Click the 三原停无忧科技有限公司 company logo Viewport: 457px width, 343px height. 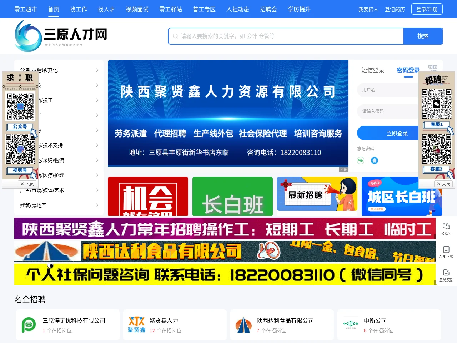[x=29, y=325]
